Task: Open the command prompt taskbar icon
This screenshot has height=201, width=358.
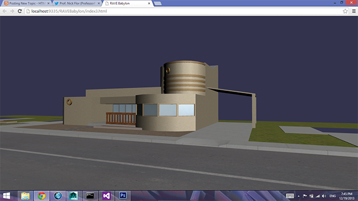Action: [90, 196]
